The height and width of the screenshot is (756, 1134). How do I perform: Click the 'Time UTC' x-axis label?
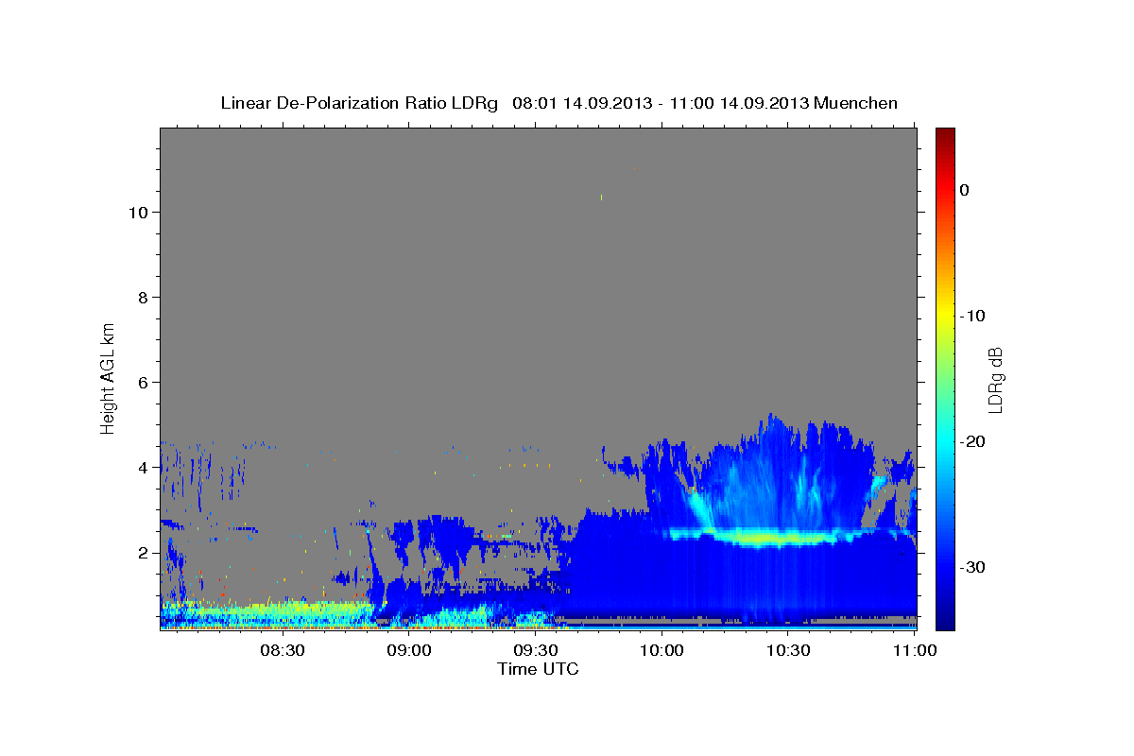point(538,669)
